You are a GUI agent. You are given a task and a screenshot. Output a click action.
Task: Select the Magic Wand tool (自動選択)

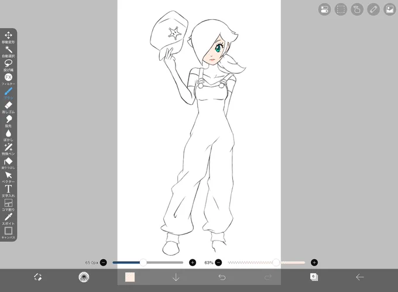coord(8,51)
